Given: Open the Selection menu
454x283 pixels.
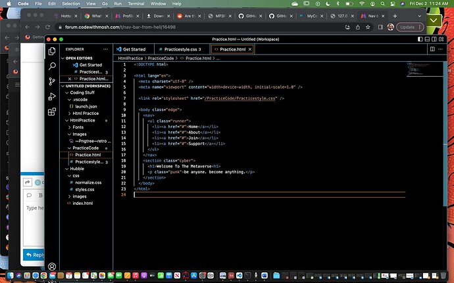Looking at the screenshot, I should pos(70,4).
